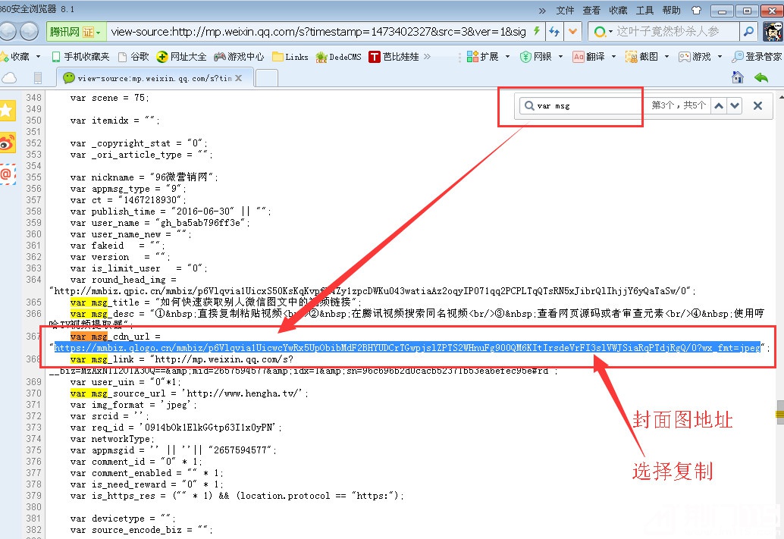Open the Links bookmark folder
784x539 pixels.
pyautogui.click(x=290, y=57)
